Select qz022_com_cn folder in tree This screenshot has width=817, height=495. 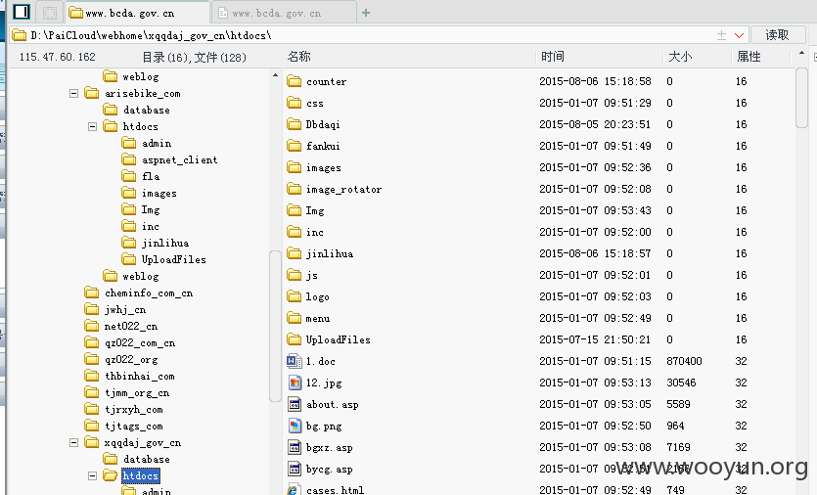(140, 342)
